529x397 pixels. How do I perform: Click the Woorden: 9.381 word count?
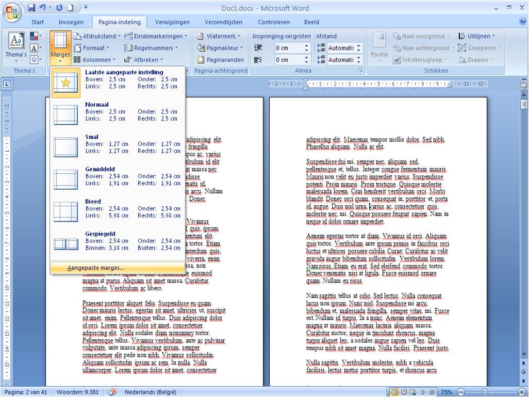point(77,392)
